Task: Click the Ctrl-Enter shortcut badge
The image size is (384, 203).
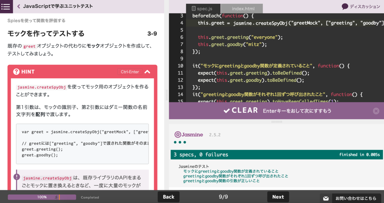Action: point(130,72)
